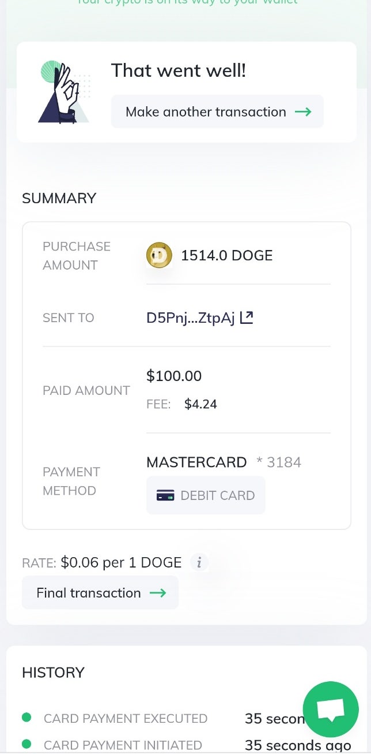Click the $4.24 fee value
Image resolution: width=371 pixels, height=754 pixels.
pyautogui.click(x=200, y=404)
